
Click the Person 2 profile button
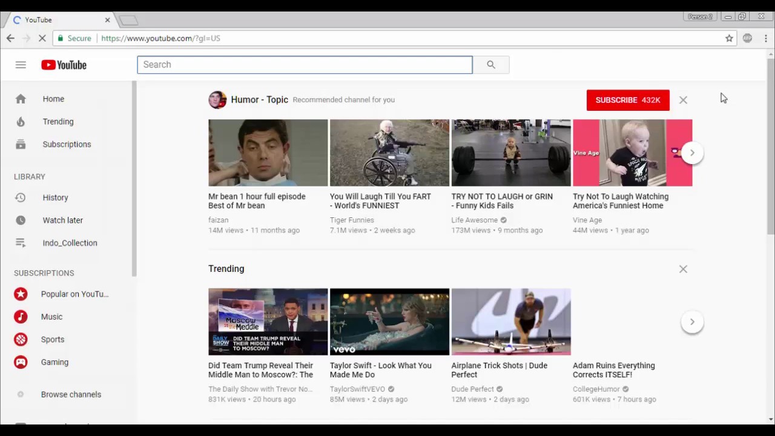pyautogui.click(x=700, y=17)
